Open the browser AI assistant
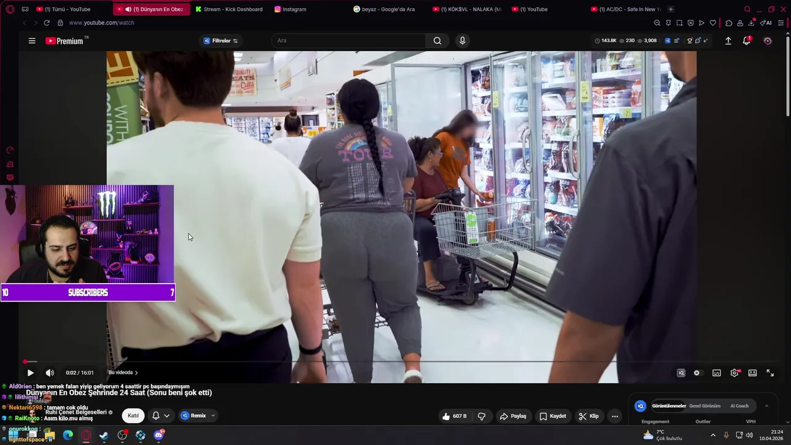The width and height of the screenshot is (791, 445). coord(766,23)
